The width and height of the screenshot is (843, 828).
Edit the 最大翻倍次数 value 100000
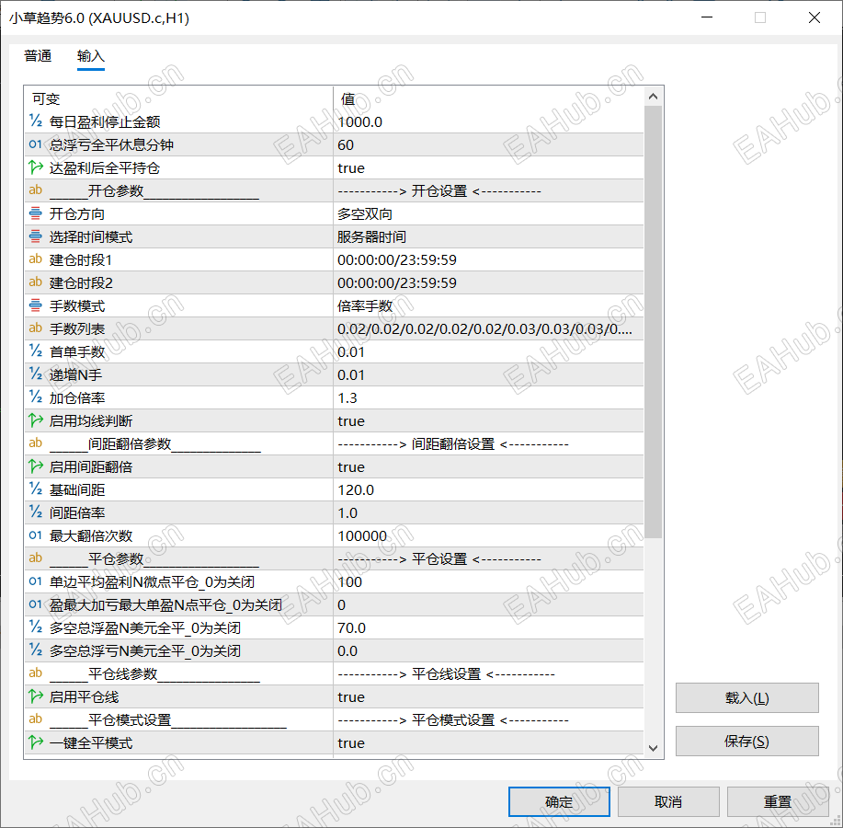coord(488,535)
